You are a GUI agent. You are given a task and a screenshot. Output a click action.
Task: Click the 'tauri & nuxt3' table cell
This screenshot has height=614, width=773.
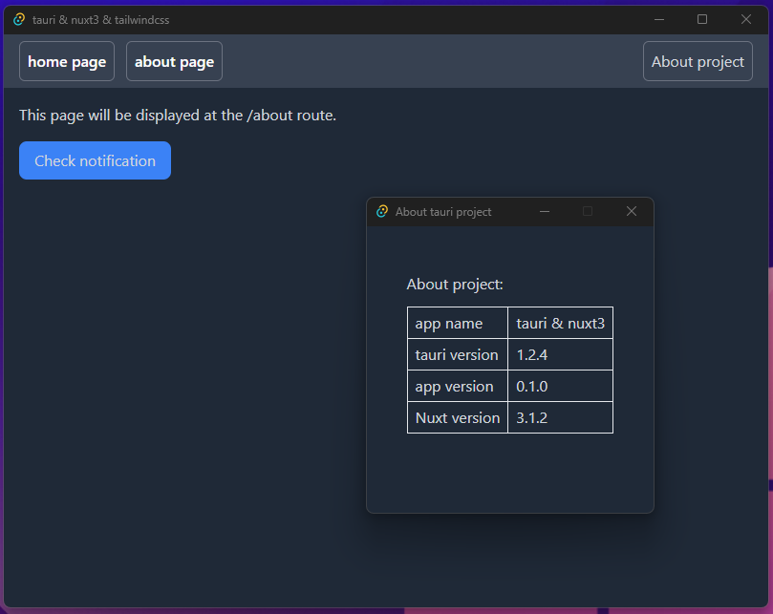point(561,323)
